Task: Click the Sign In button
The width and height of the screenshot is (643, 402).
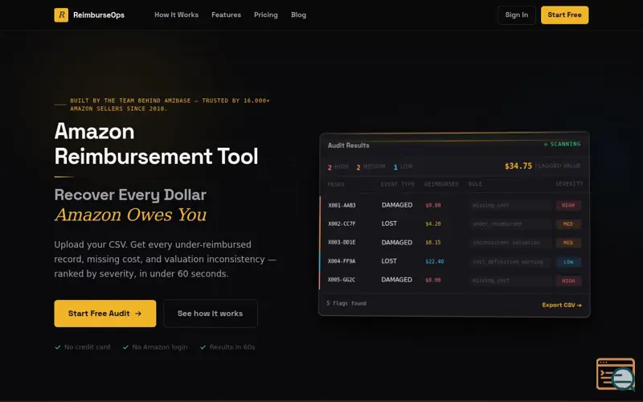Action: pyautogui.click(x=517, y=15)
